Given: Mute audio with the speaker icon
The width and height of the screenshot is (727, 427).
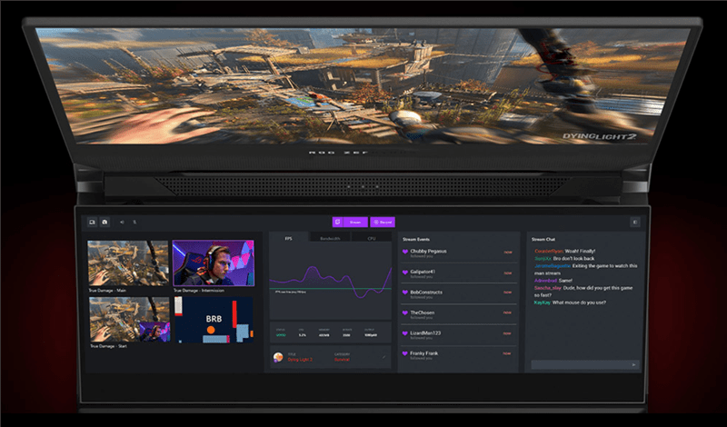Looking at the screenshot, I should click(x=123, y=222).
